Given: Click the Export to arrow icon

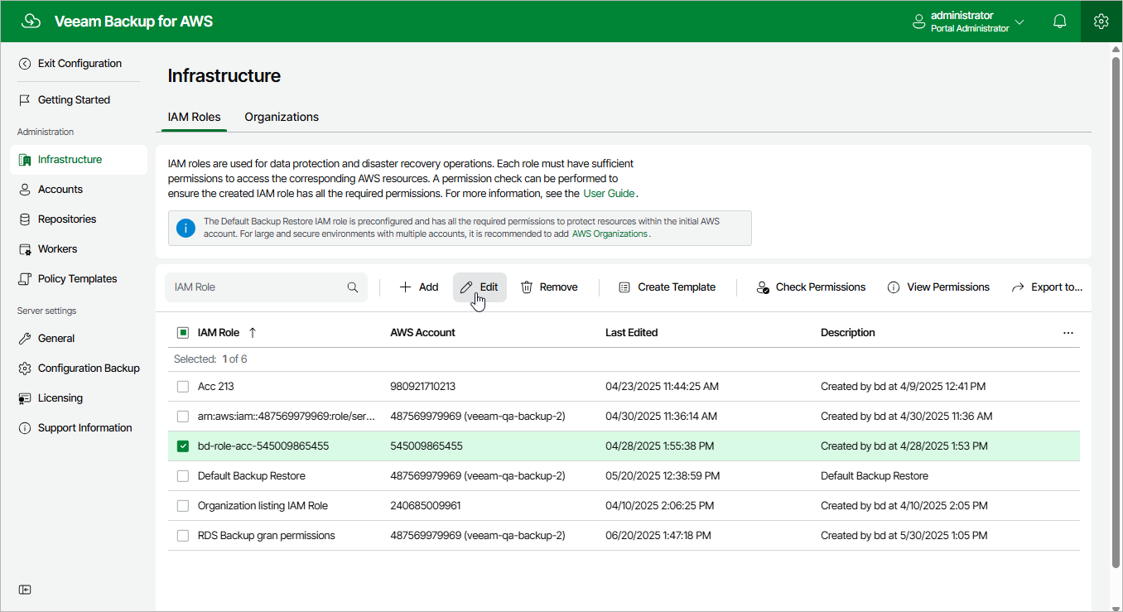Looking at the screenshot, I should coord(1018,287).
